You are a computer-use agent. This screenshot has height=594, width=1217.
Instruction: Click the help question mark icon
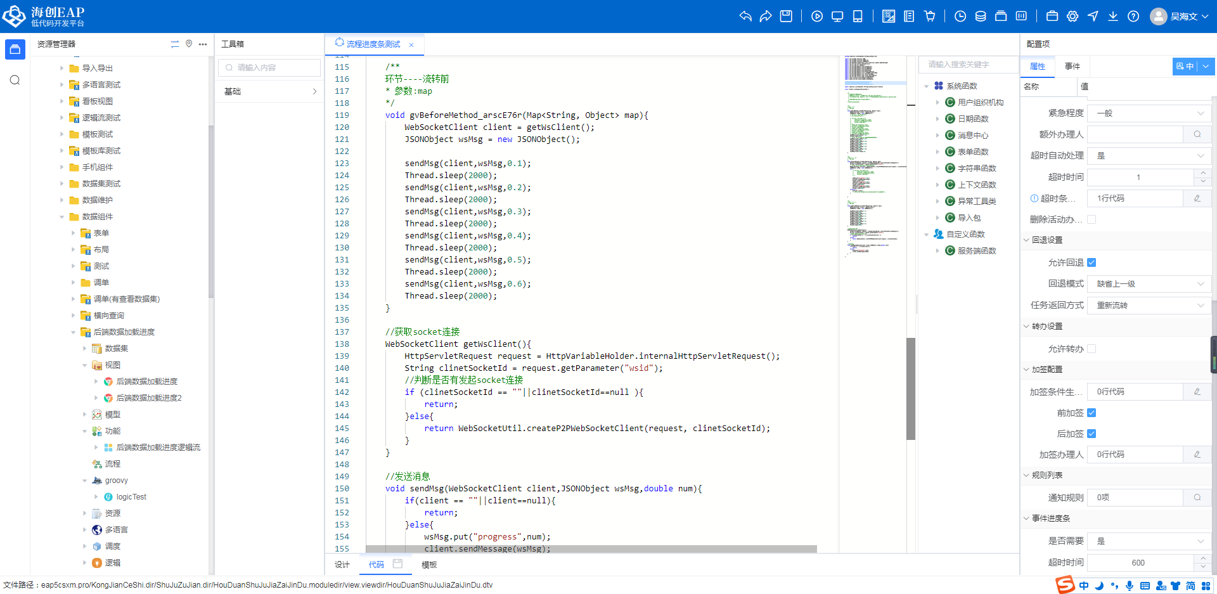click(1133, 16)
